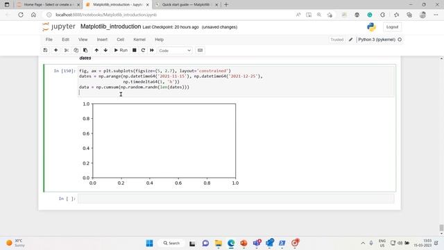Restart kernel and run all cells
444x250 pixels.
pyautogui.click(x=152, y=50)
